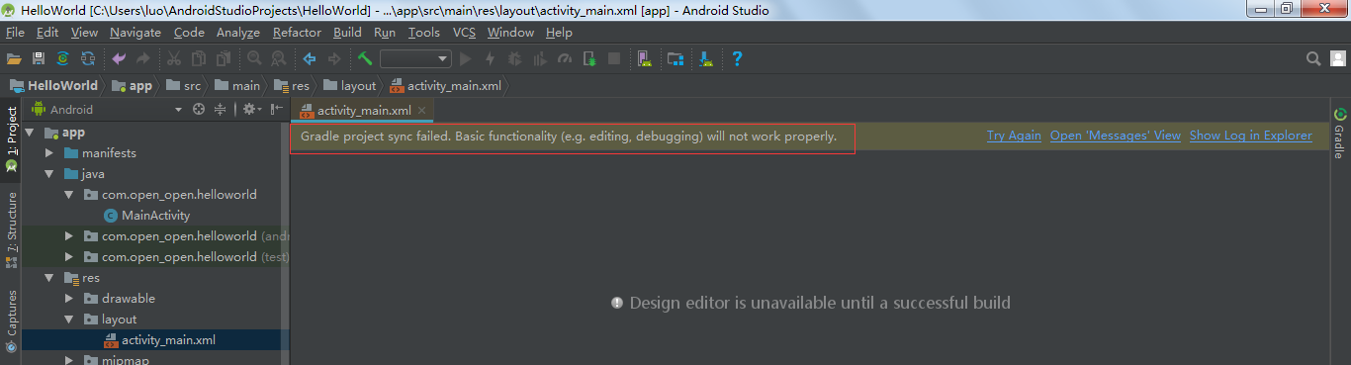This screenshot has height=365, width=1351.
Task: Click Show Log in Explorer link
Action: point(1251,136)
